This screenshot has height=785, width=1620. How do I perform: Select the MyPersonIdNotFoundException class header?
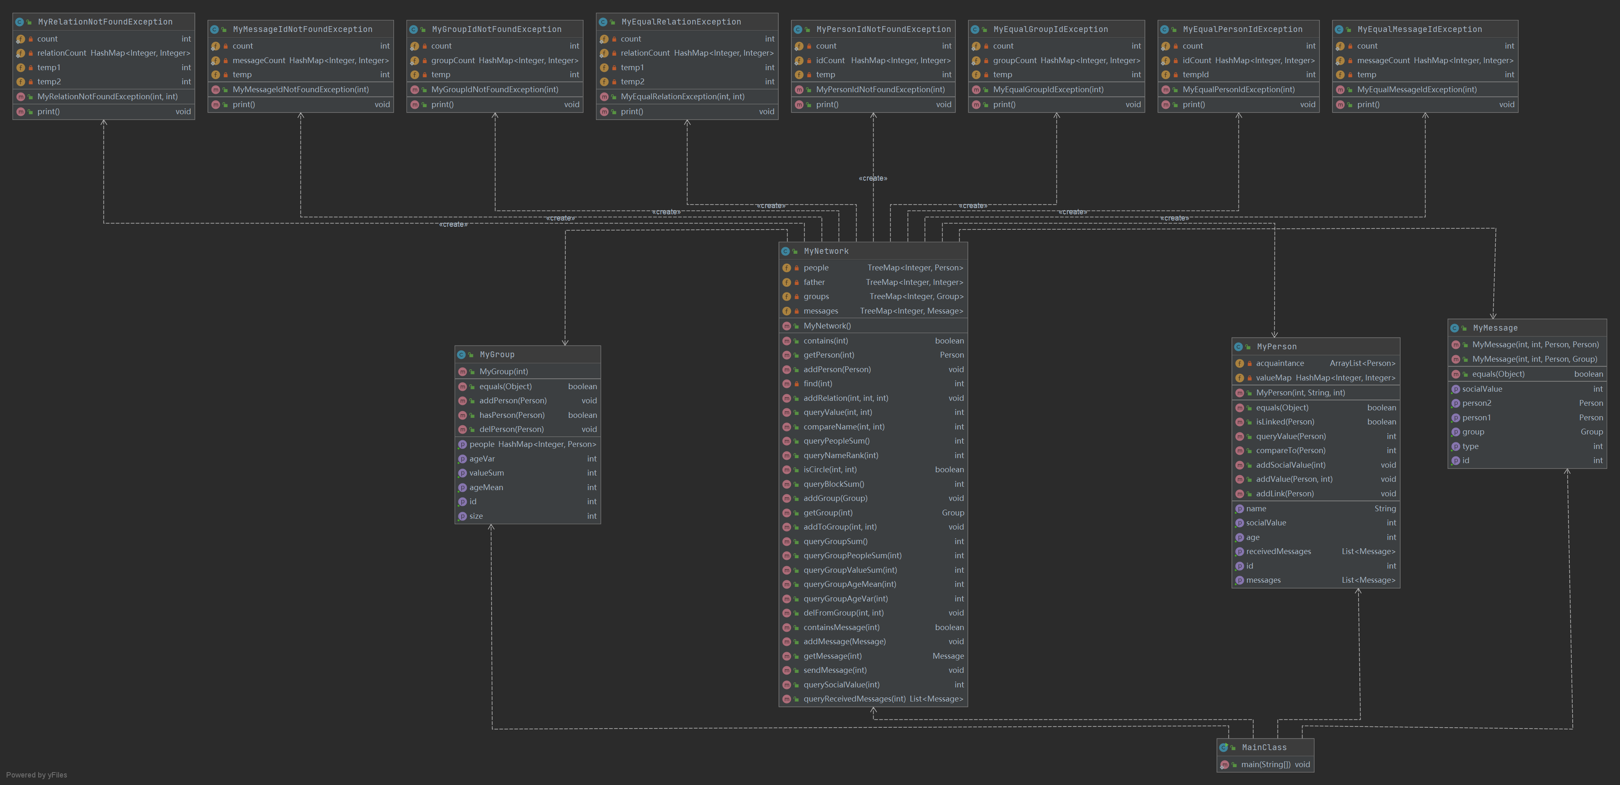click(x=883, y=29)
